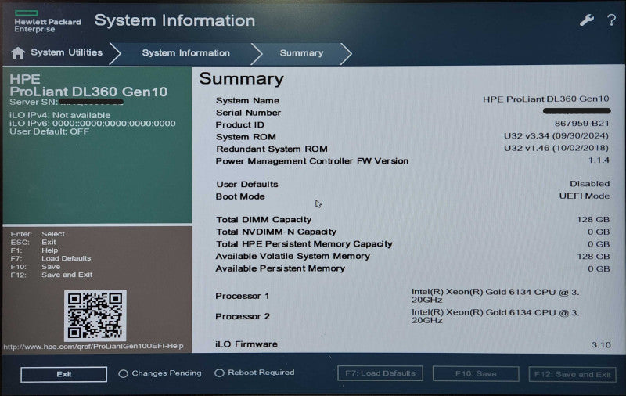
Task: Click F12: Save and Exit button
Action: (x=573, y=374)
